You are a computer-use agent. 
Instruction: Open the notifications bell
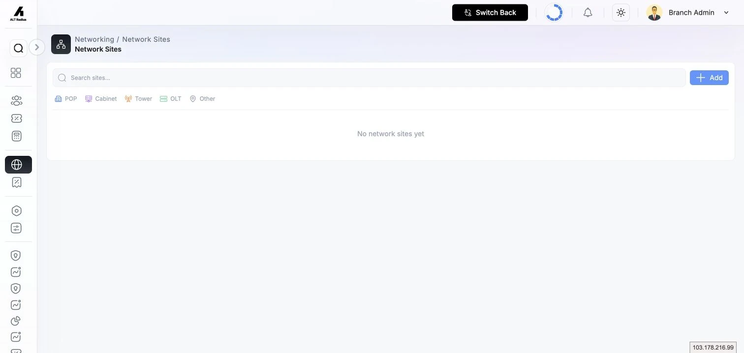[x=588, y=13]
